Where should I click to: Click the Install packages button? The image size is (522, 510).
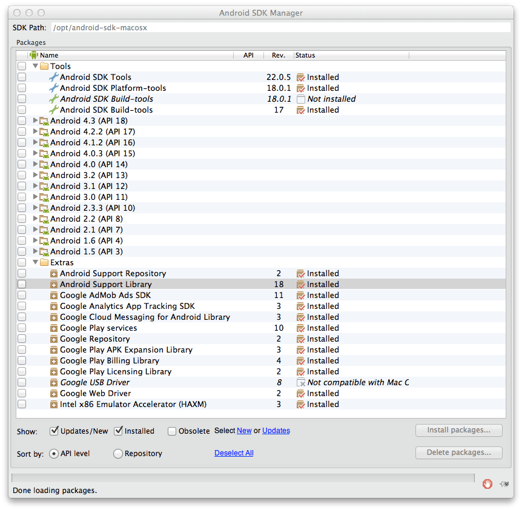tap(459, 430)
